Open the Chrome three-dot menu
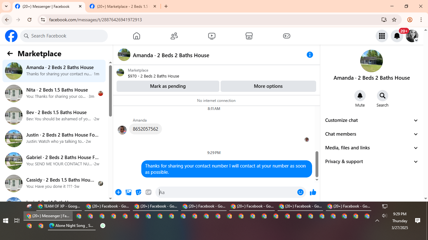This screenshot has width=428, height=240. (421, 20)
